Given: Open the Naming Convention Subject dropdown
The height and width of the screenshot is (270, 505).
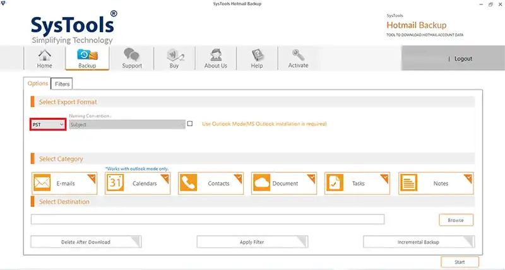Looking at the screenshot, I should [x=128, y=124].
